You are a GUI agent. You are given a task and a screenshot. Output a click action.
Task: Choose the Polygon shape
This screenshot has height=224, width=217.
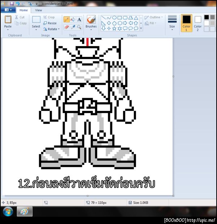coord(131,18)
